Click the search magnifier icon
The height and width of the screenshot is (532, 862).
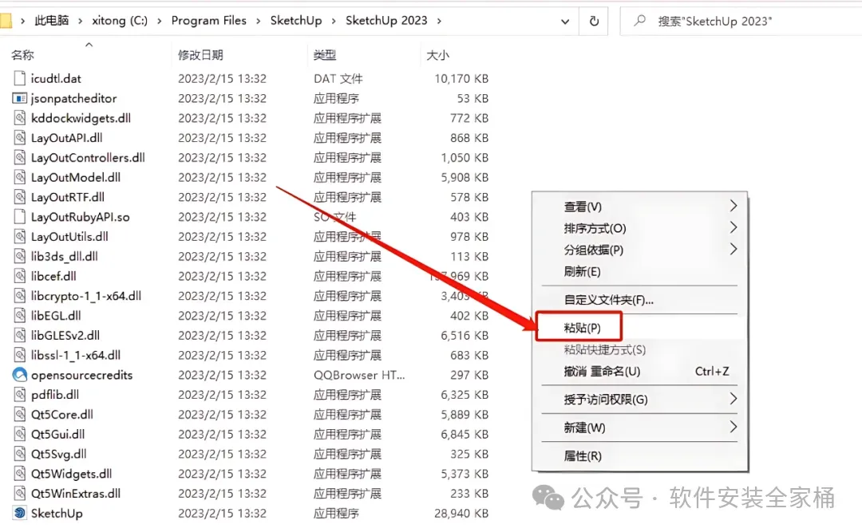click(x=639, y=21)
